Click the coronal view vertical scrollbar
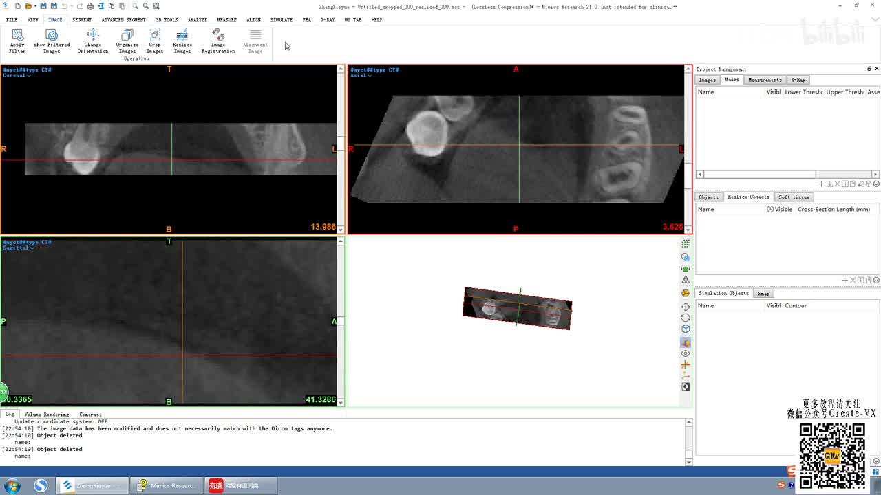Viewport: 881px width, 495px height. (x=341, y=149)
